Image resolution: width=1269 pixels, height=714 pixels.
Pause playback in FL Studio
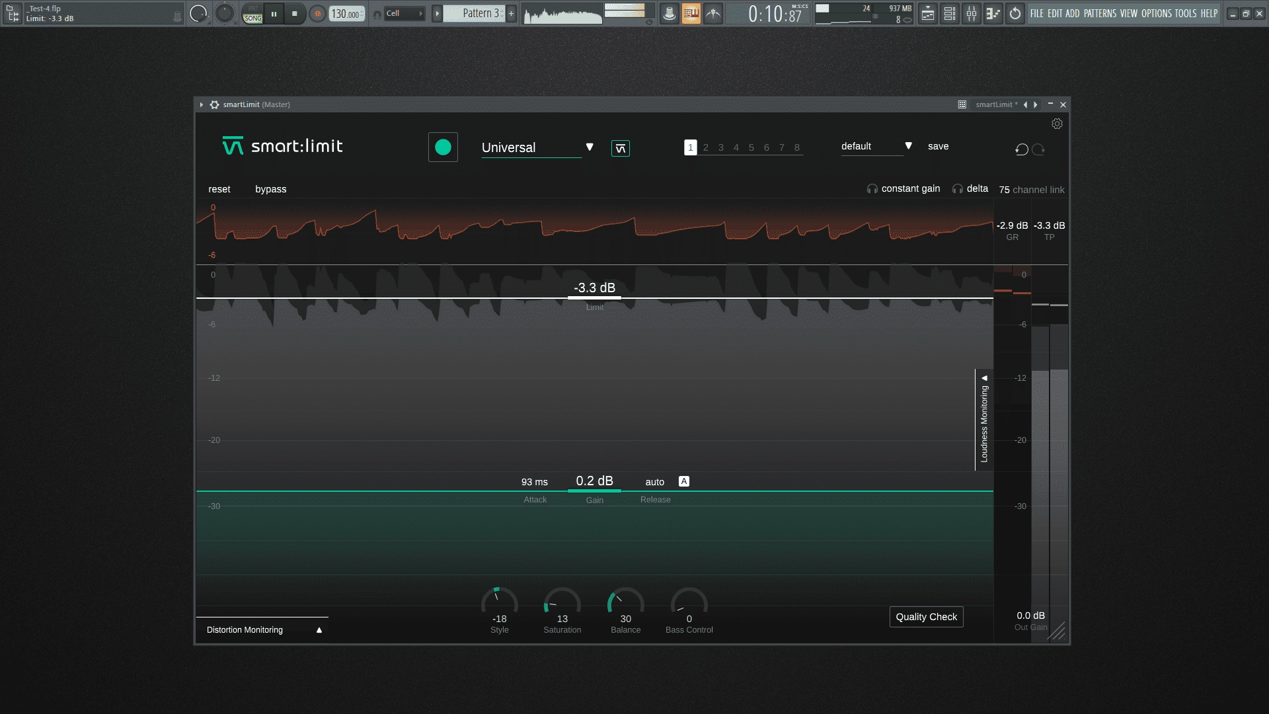coord(274,14)
